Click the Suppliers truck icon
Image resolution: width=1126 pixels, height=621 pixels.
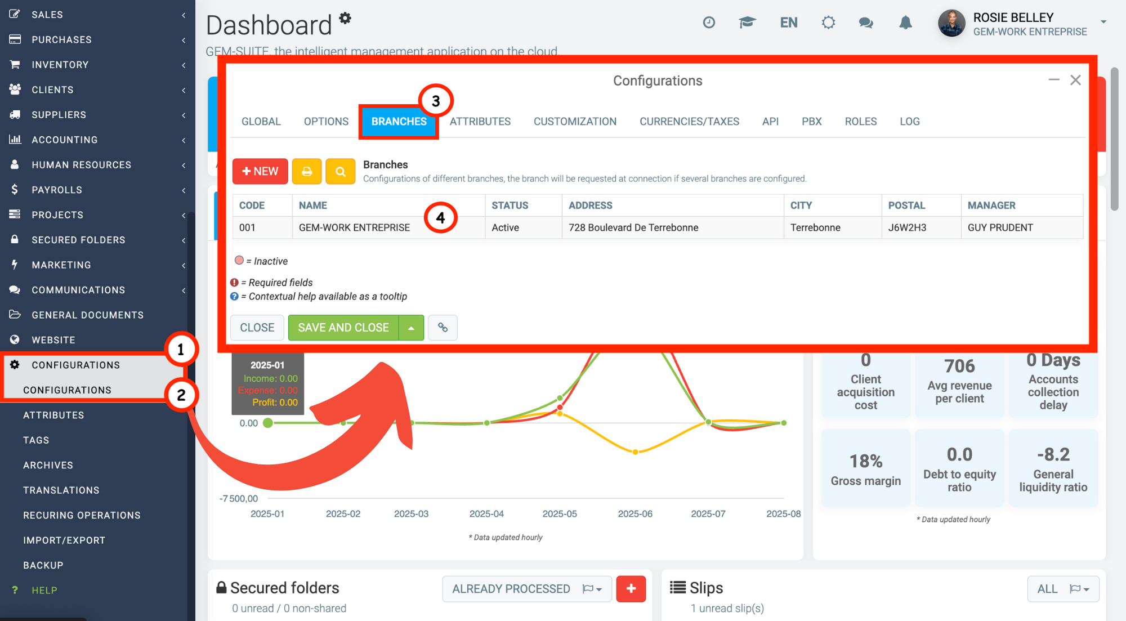15,114
